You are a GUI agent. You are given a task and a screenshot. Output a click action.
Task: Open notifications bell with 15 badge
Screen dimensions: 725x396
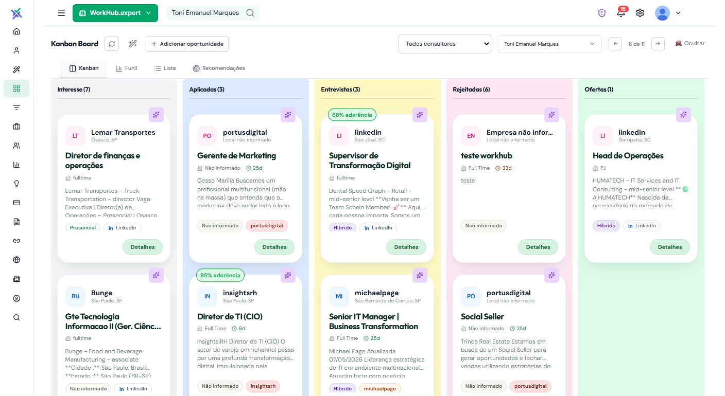(622, 12)
